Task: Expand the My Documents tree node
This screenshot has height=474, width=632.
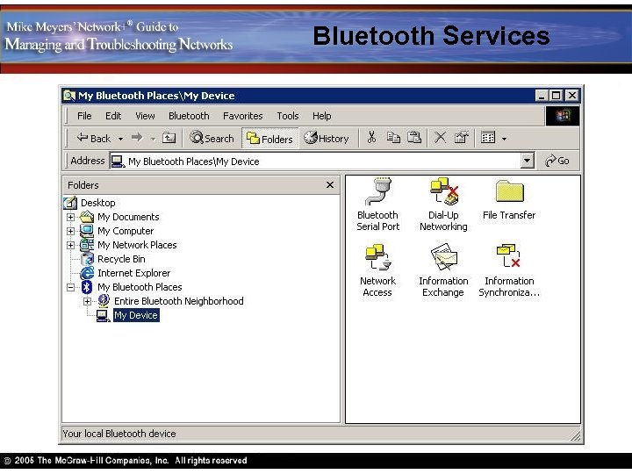Action: [70, 218]
